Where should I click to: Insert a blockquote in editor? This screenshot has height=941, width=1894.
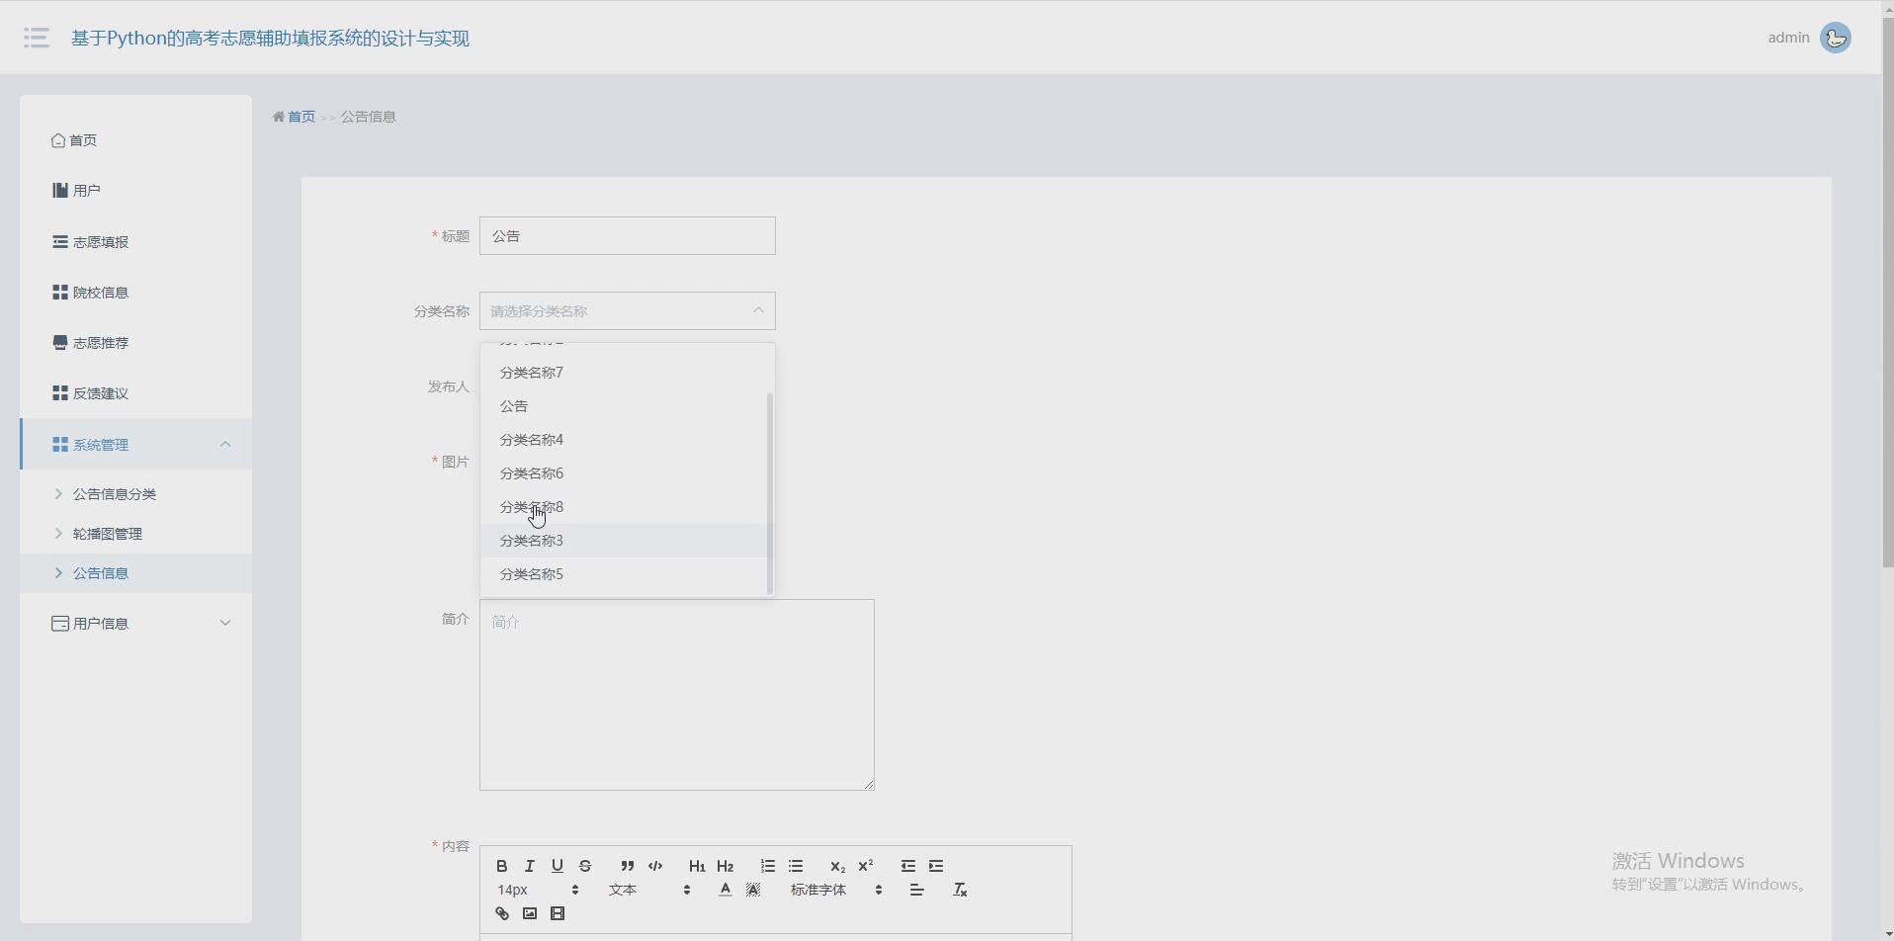(x=627, y=866)
